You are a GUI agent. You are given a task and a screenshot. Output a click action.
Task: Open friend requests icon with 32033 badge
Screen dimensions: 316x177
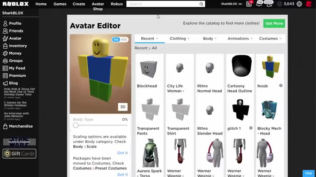(269, 4)
